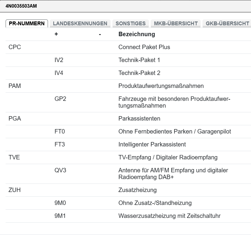Click the FT0 Ohne Fernbedientes Parken row
251x237 pixels.
click(128, 132)
